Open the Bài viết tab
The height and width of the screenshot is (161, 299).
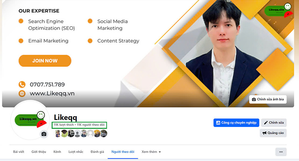coord(19,152)
